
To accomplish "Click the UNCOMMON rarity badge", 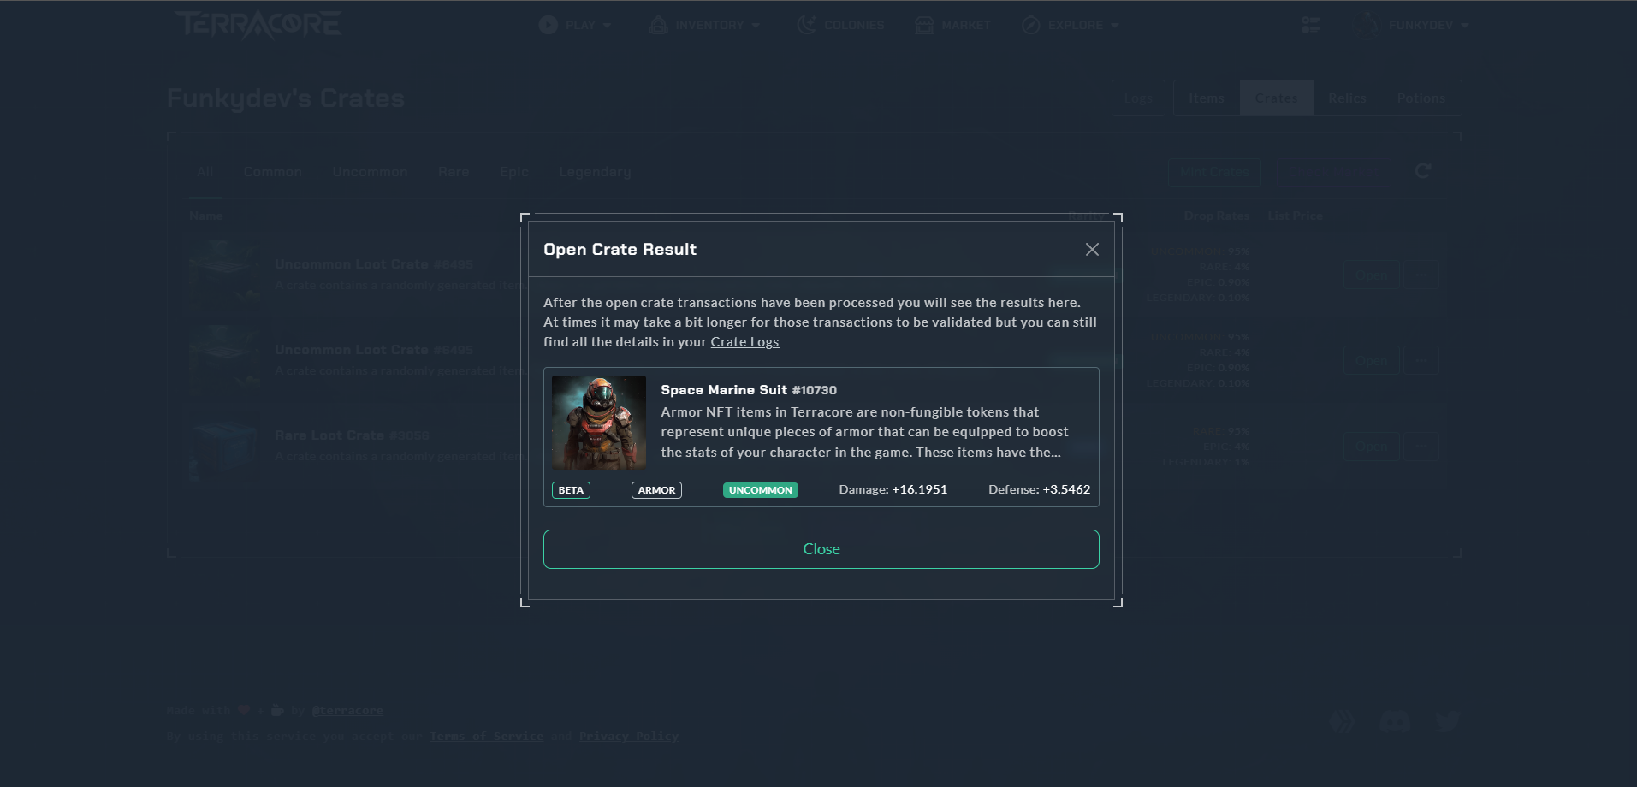I will pyautogui.click(x=761, y=490).
